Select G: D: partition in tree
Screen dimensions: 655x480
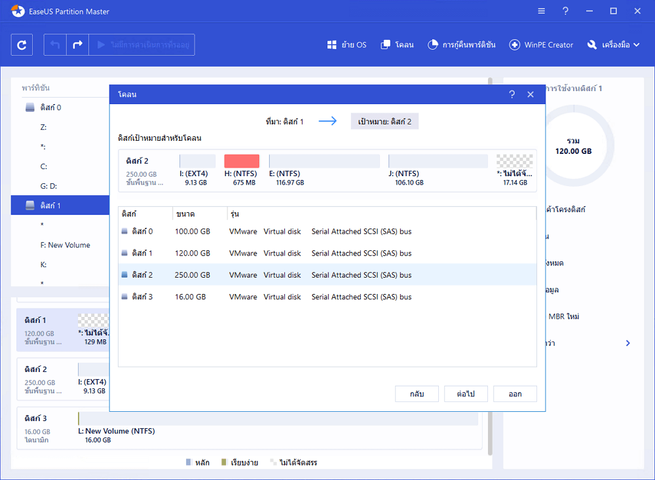[48, 186]
